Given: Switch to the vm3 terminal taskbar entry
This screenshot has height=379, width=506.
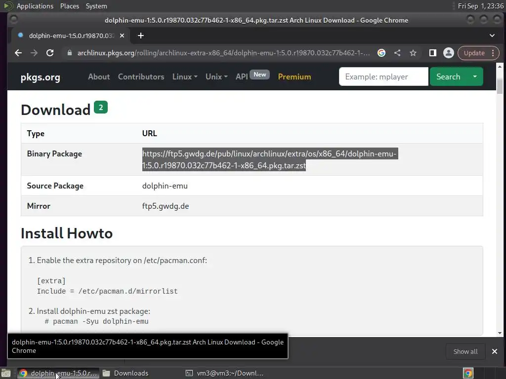Looking at the screenshot, I should [x=225, y=373].
